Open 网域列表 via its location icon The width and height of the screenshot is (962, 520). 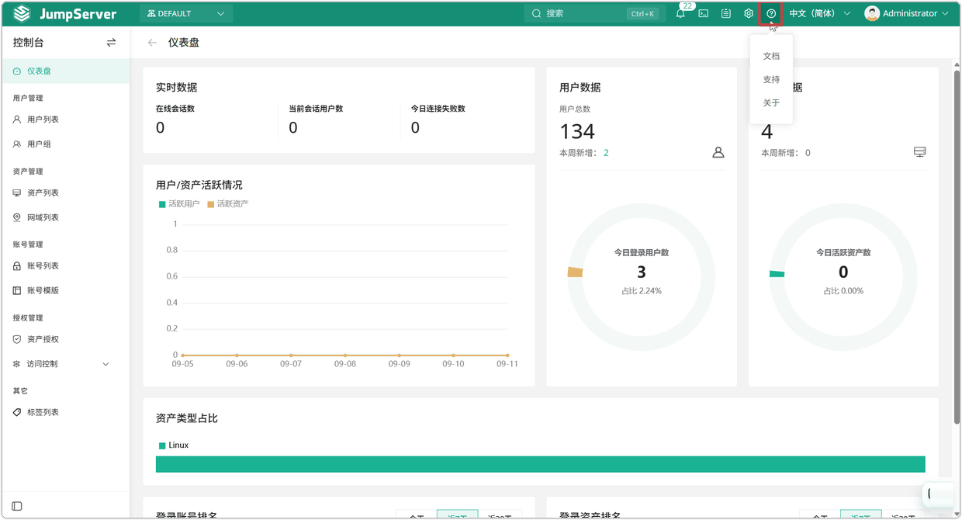point(17,218)
